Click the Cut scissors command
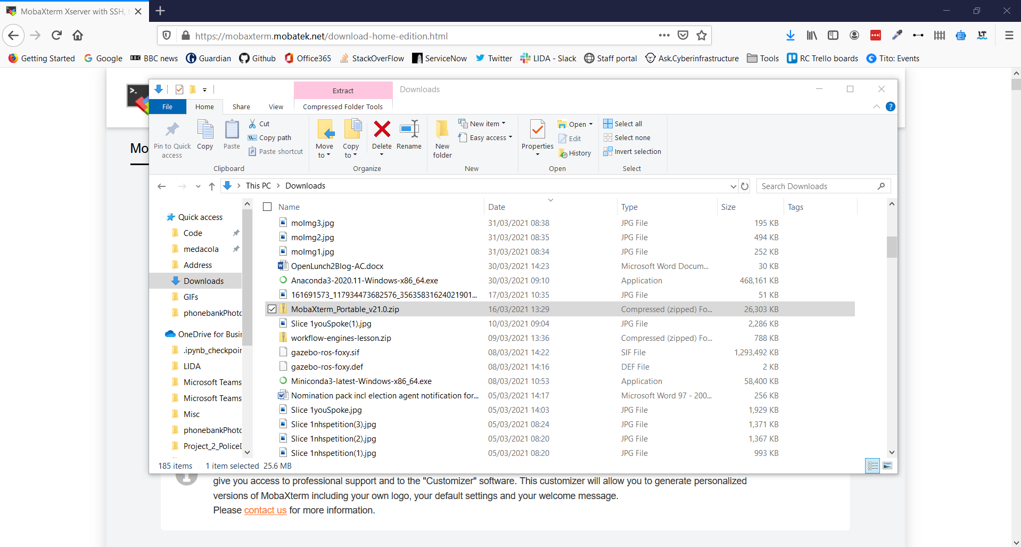 click(x=259, y=124)
